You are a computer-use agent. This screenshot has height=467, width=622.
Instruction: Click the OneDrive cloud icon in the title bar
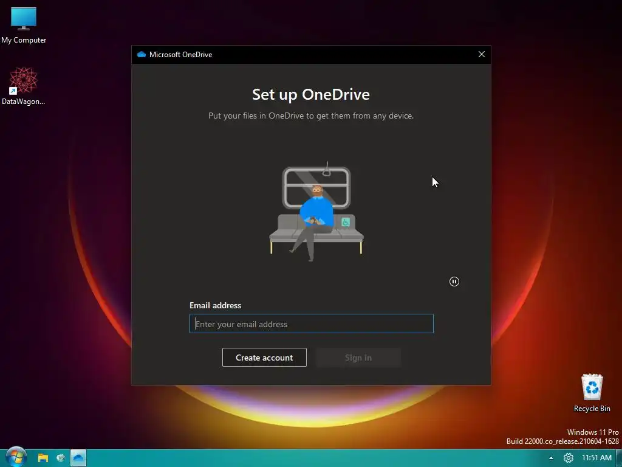(x=141, y=54)
